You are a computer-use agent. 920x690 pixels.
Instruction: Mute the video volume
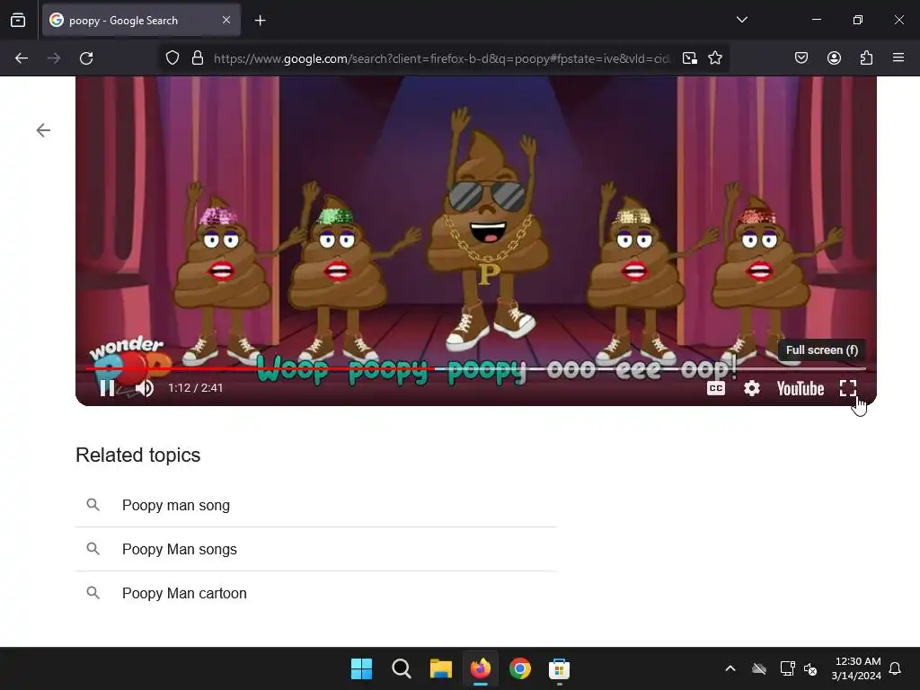coord(144,388)
